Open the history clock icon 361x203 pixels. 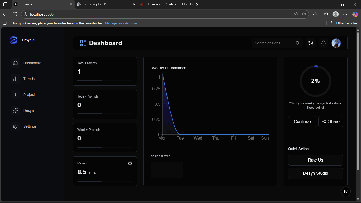[x=311, y=43]
